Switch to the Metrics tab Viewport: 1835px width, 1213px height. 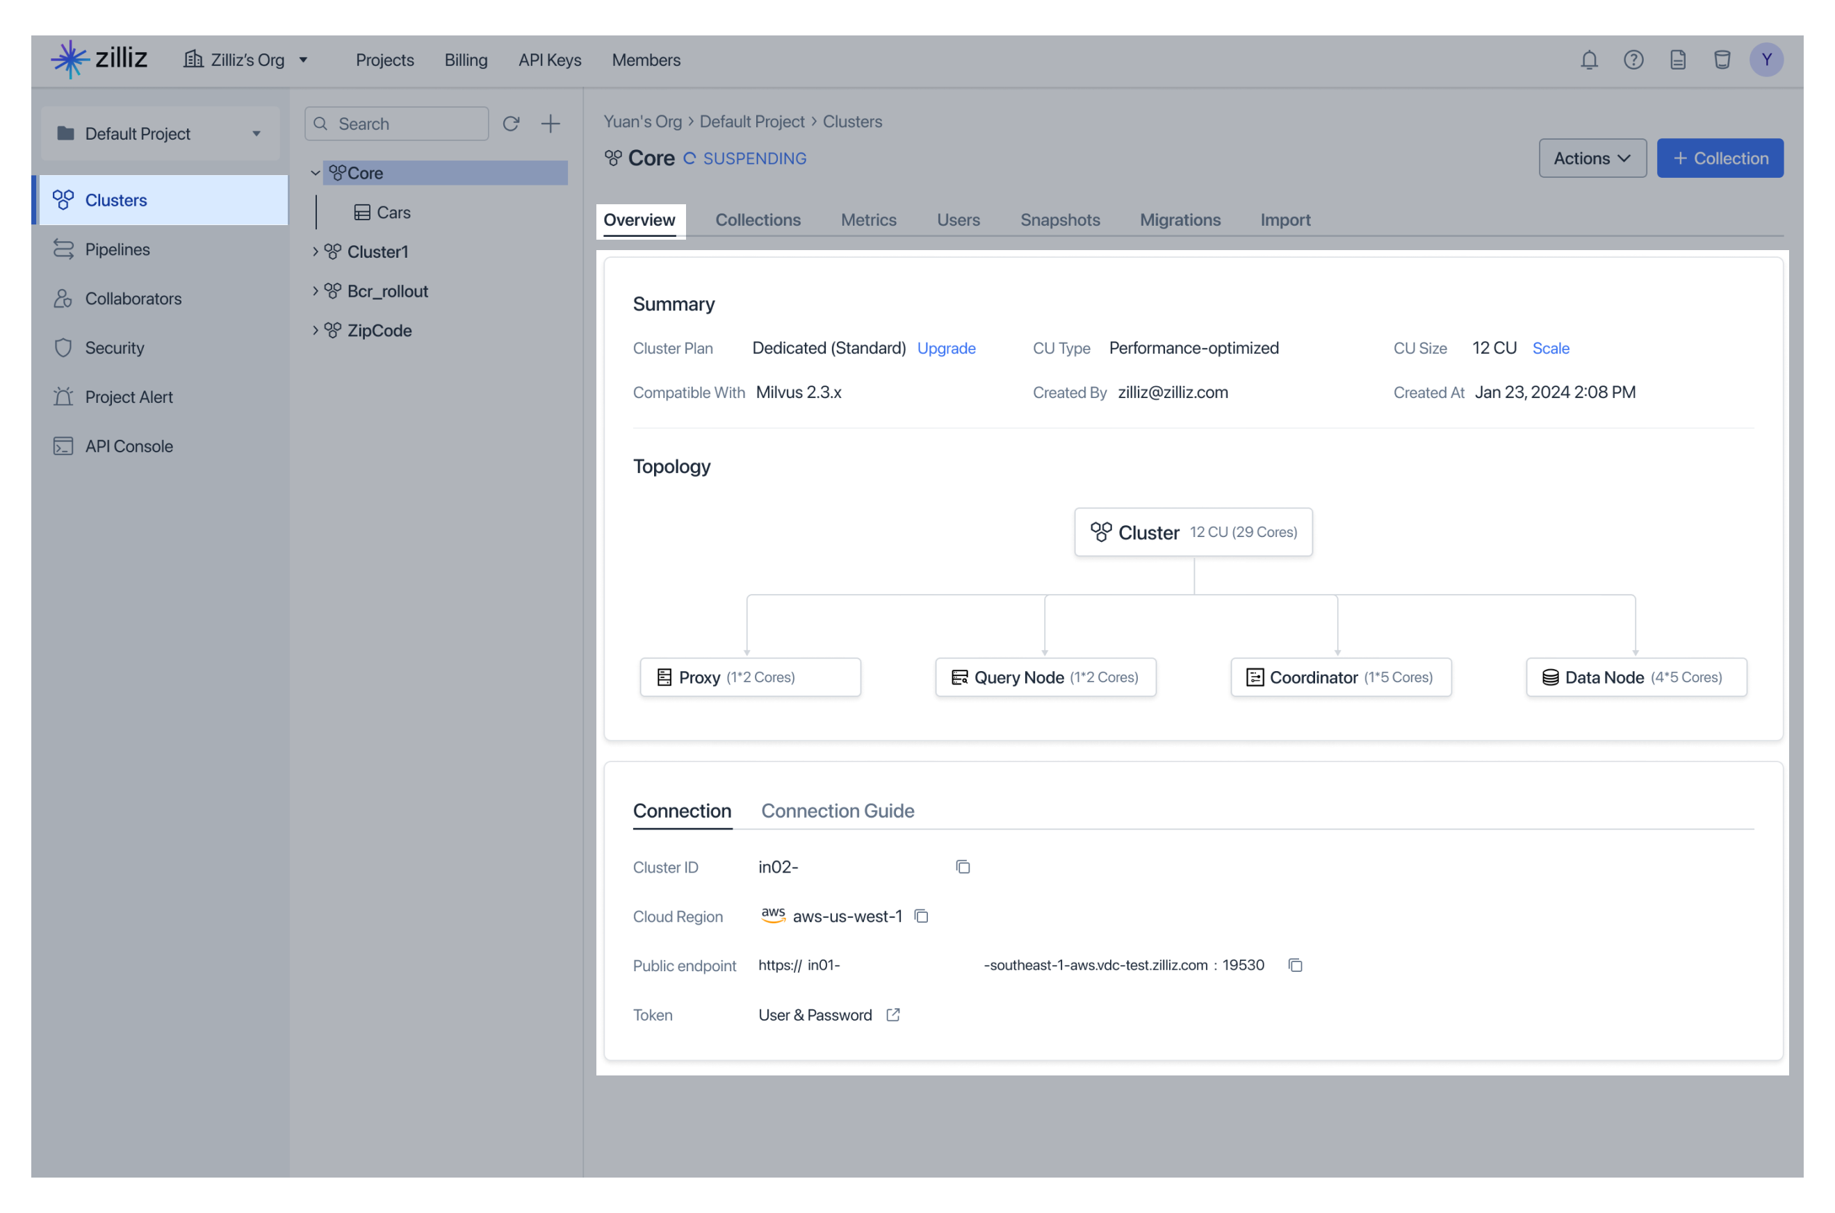[x=868, y=220]
